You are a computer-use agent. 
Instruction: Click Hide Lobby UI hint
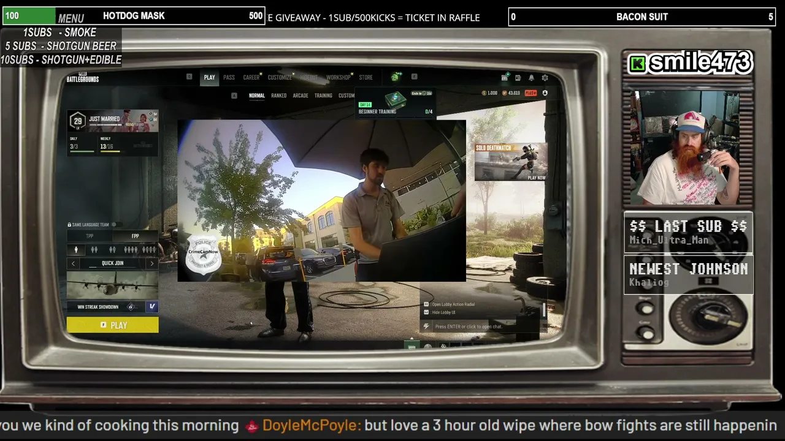(440, 312)
